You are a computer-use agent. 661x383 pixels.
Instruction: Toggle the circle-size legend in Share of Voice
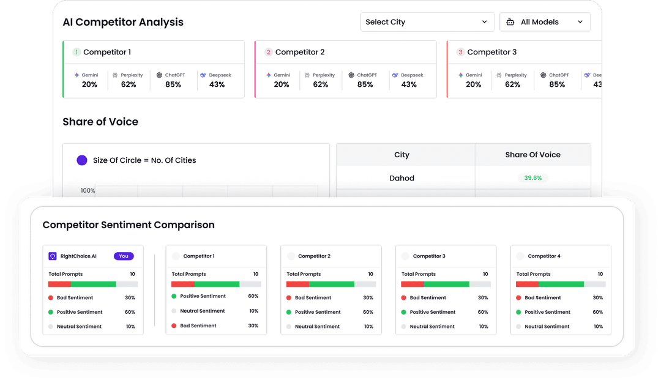81,160
